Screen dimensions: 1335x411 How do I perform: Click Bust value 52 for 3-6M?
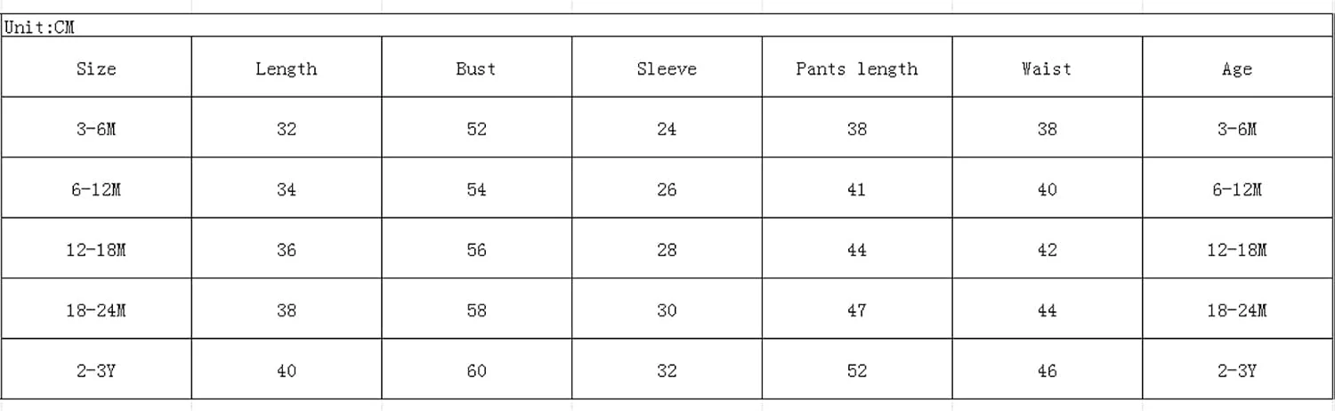pyautogui.click(x=476, y=129)
